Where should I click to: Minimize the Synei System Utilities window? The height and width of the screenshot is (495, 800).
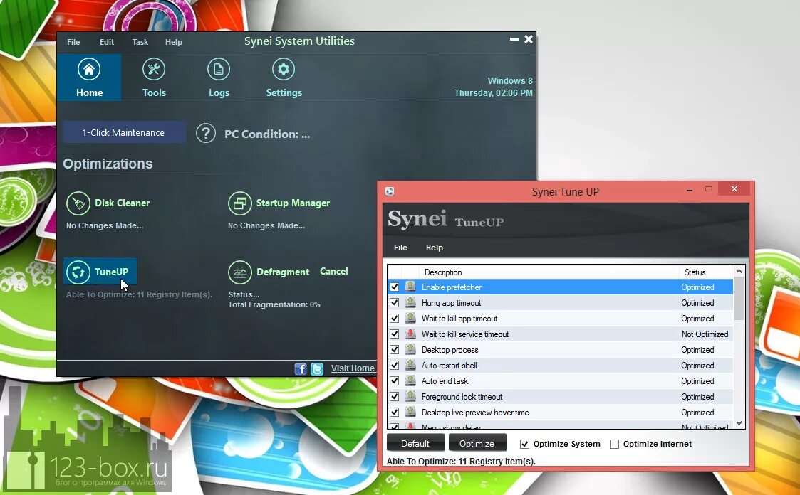(514, 38)
